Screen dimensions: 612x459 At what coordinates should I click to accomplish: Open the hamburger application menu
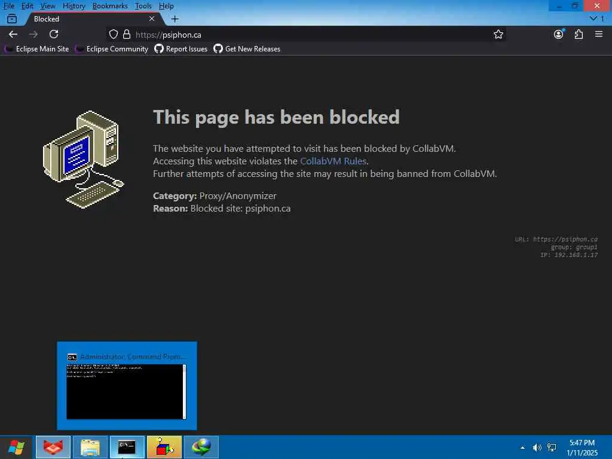(599, 34)
